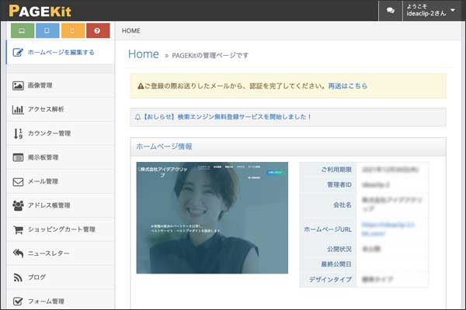The height and width of the screenshot is (310, 466).
Task: Click 再送はこちら resend link
Action: [x=348, y=86]
